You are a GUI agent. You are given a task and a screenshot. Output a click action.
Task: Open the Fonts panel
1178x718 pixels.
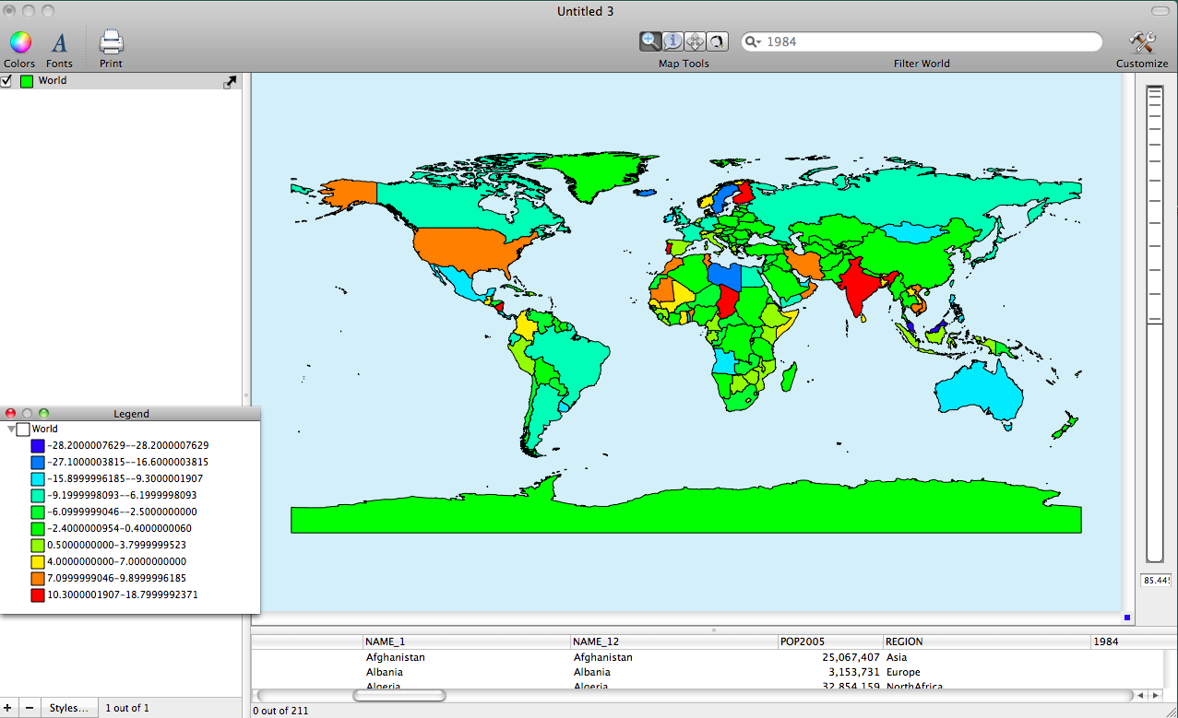coord(59,42)
